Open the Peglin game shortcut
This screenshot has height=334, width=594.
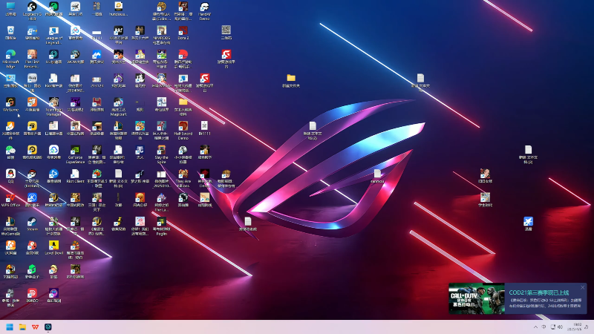coord(161,226)
